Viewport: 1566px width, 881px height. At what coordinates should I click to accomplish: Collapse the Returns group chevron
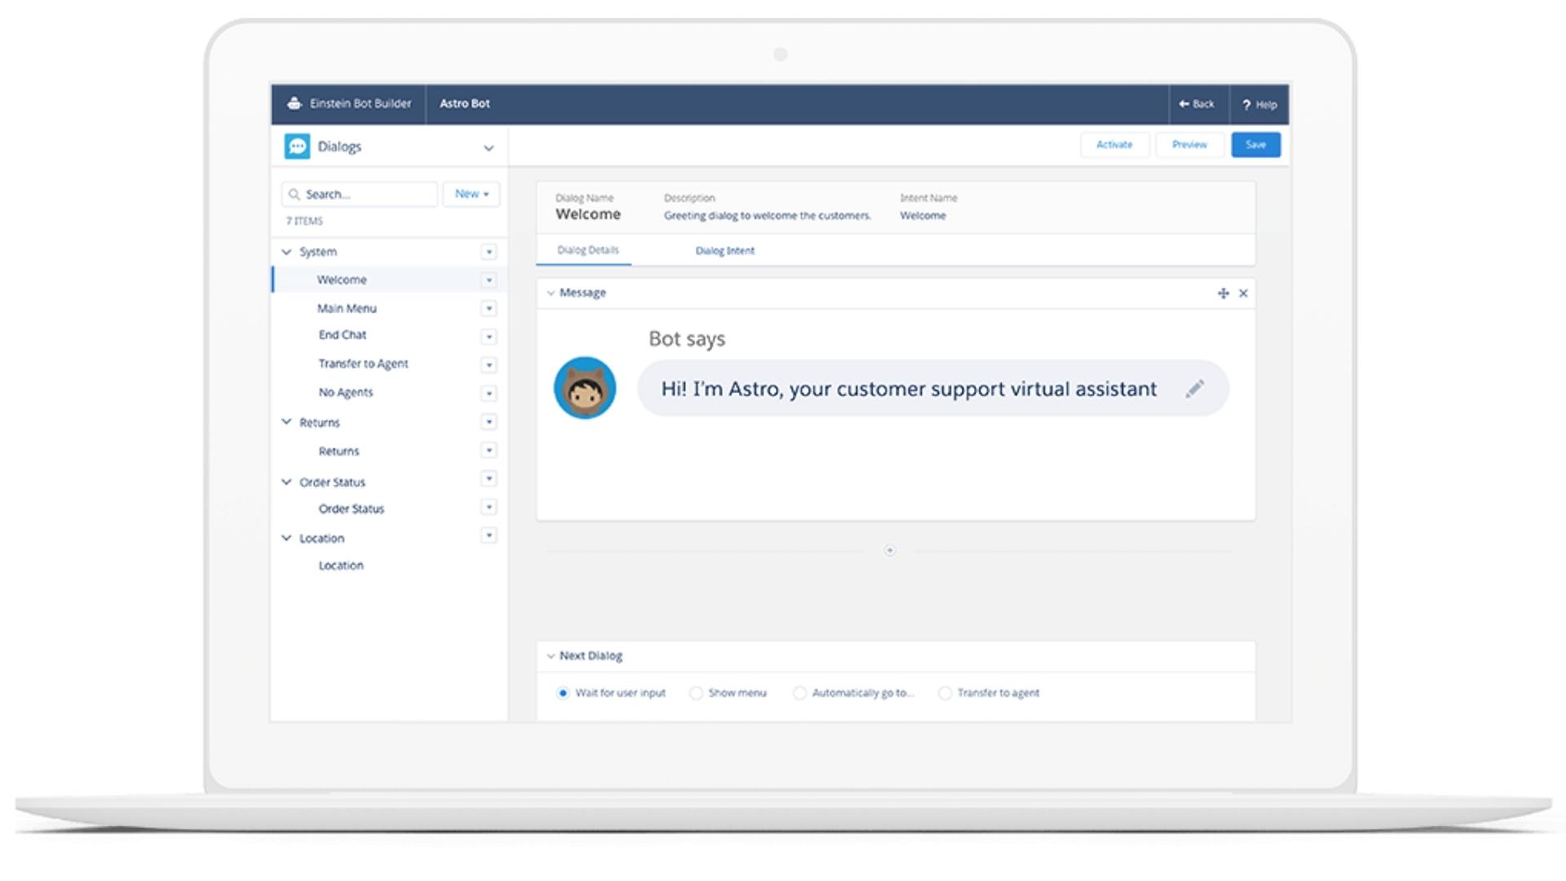286,422
